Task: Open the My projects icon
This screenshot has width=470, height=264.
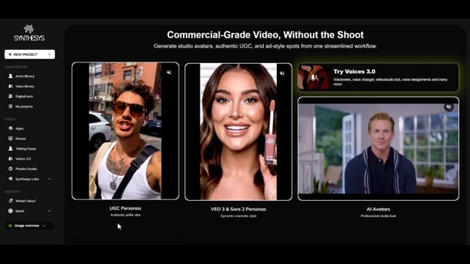Action: point(10,106)
